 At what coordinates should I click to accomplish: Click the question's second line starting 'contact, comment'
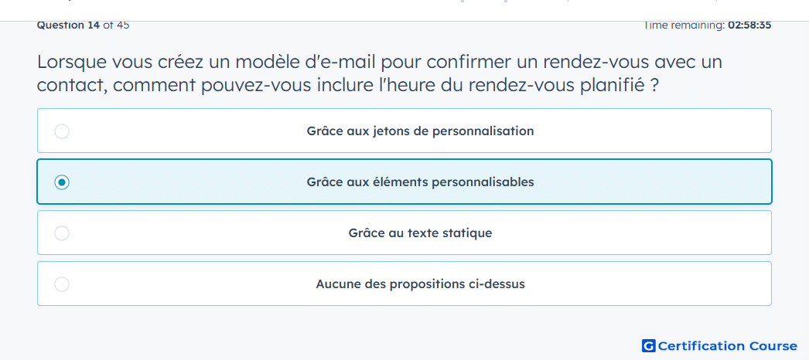click(x=348, y=85)
